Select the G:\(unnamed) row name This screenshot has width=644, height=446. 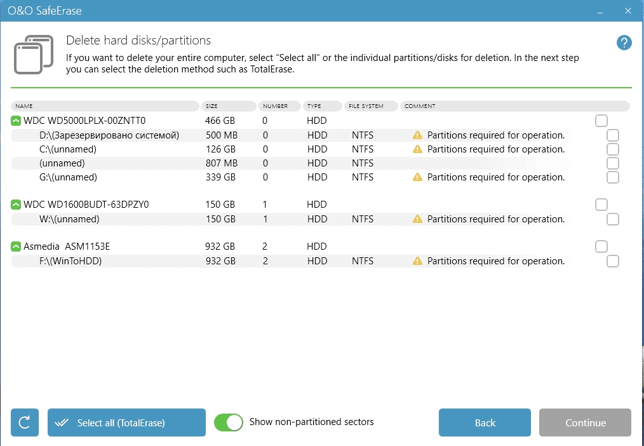68,177
